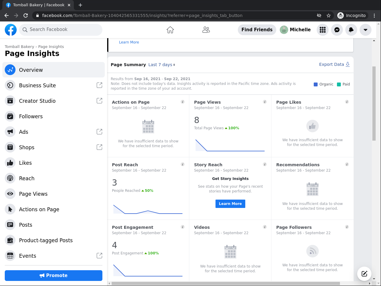Click info icon next to Post Reach
This screenshot has width=381, height=286.
pyautogui.click(x=182, y=164)
